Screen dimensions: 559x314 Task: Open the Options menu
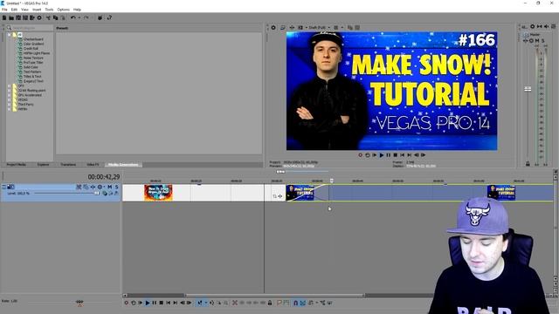(64, 10)
